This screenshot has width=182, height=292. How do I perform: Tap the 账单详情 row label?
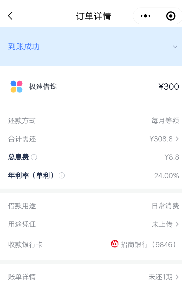(22, 277)
